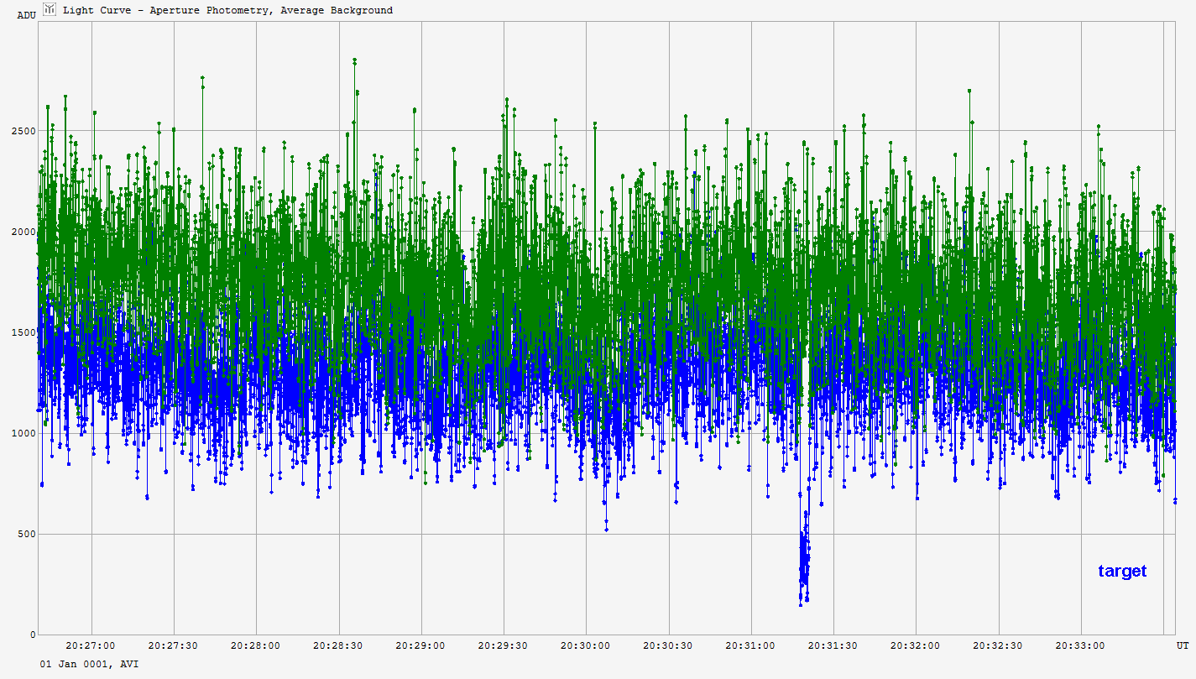This screenshot has height=679, width=1196.
Task: Click the y-axis value 500
Action: pos(25,534)
